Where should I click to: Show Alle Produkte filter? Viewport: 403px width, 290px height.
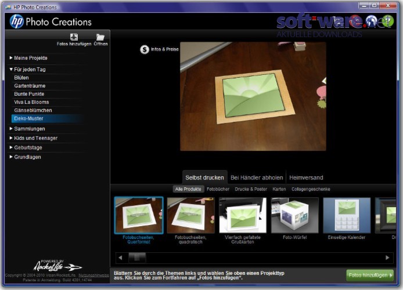pos(188,189)
